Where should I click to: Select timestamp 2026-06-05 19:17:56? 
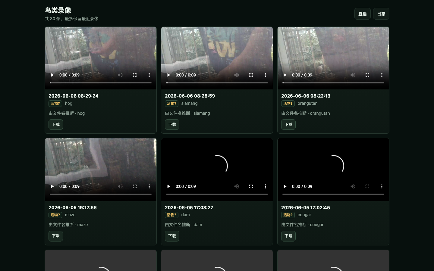tap(73, 207)
